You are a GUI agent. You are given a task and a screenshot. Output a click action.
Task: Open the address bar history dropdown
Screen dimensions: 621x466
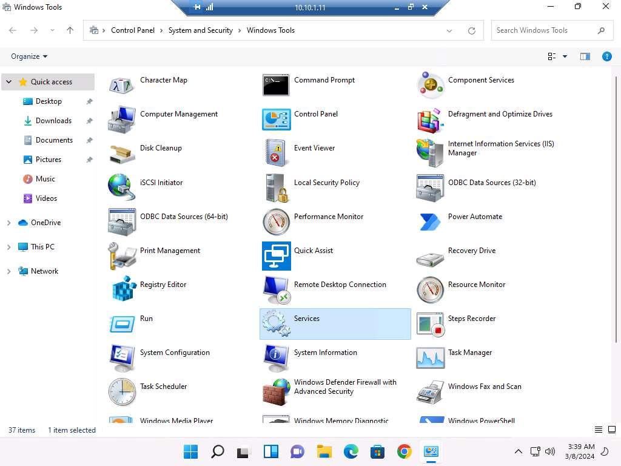[x=449, y=30]
